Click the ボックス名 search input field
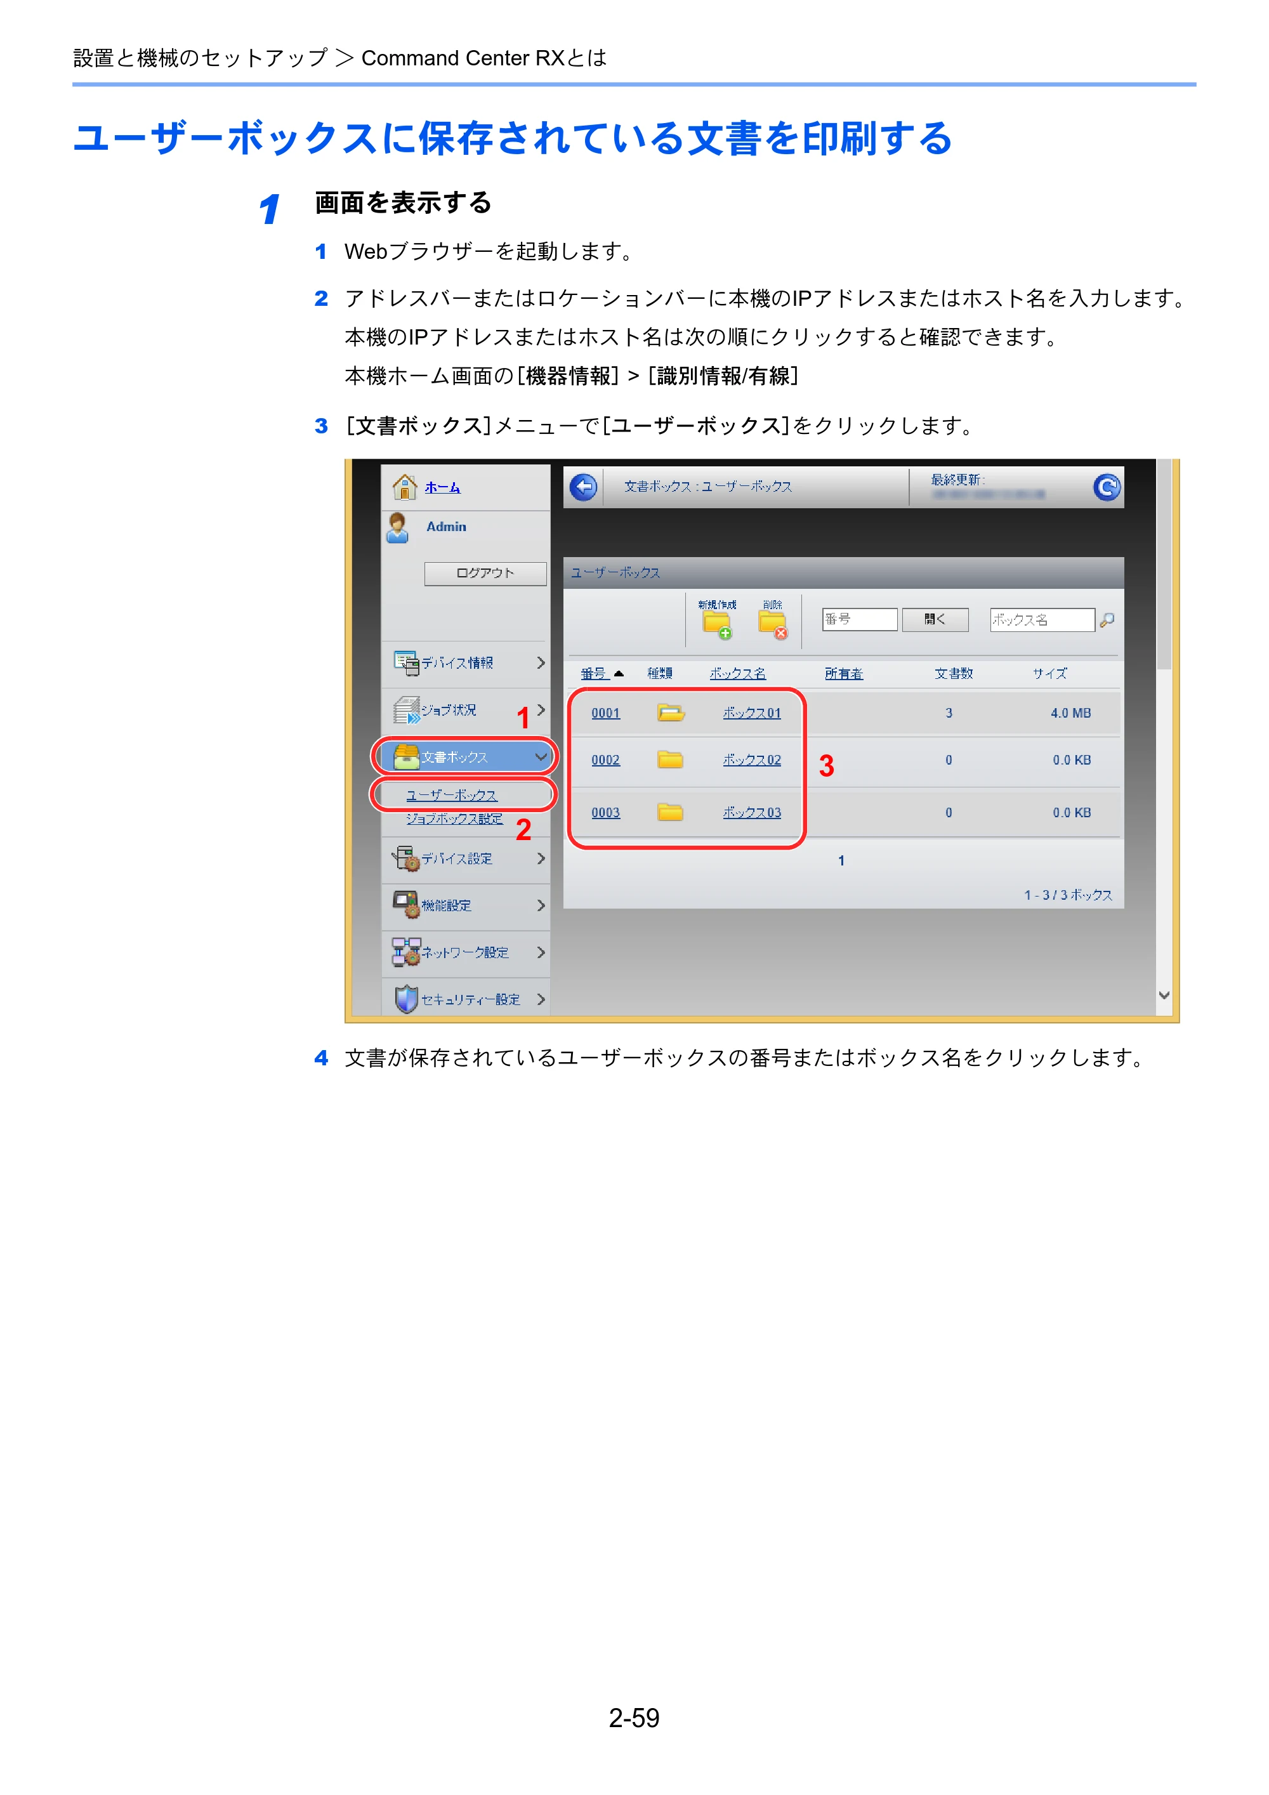 click(x=1041, y=619)
